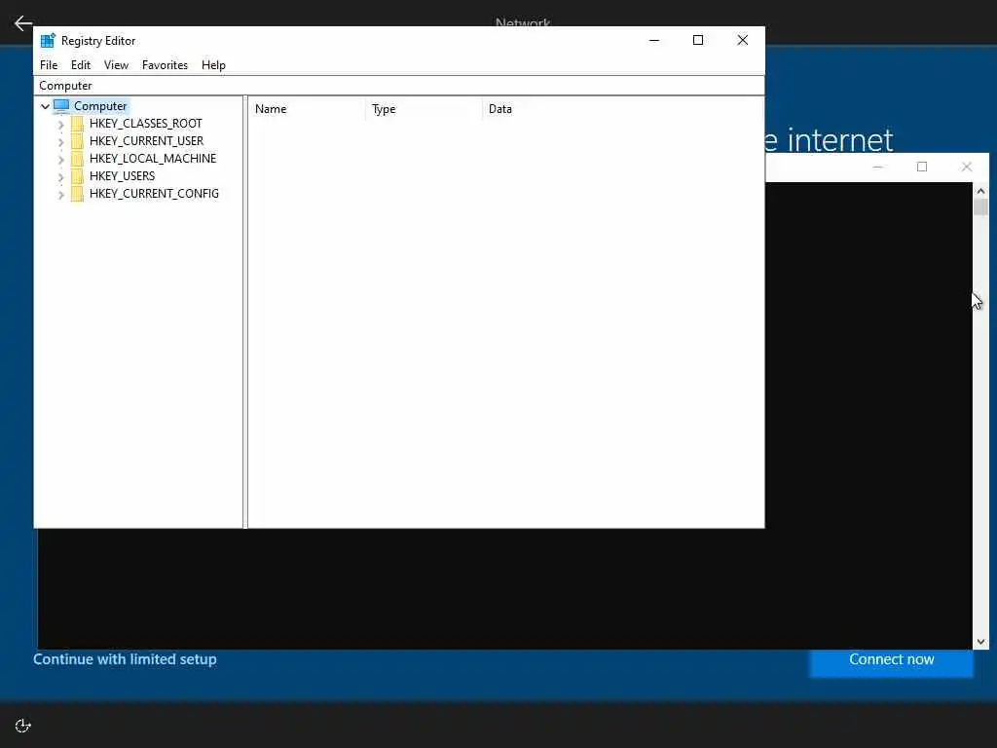Click the command window scrollbar thumb

pyautogui.click(x=980, y=207)
